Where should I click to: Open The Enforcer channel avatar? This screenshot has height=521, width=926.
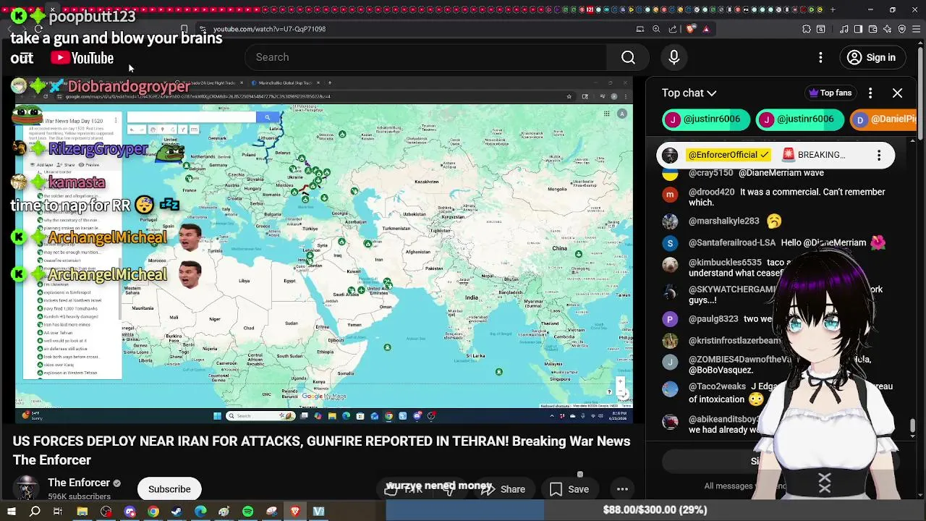coord(27,488)
